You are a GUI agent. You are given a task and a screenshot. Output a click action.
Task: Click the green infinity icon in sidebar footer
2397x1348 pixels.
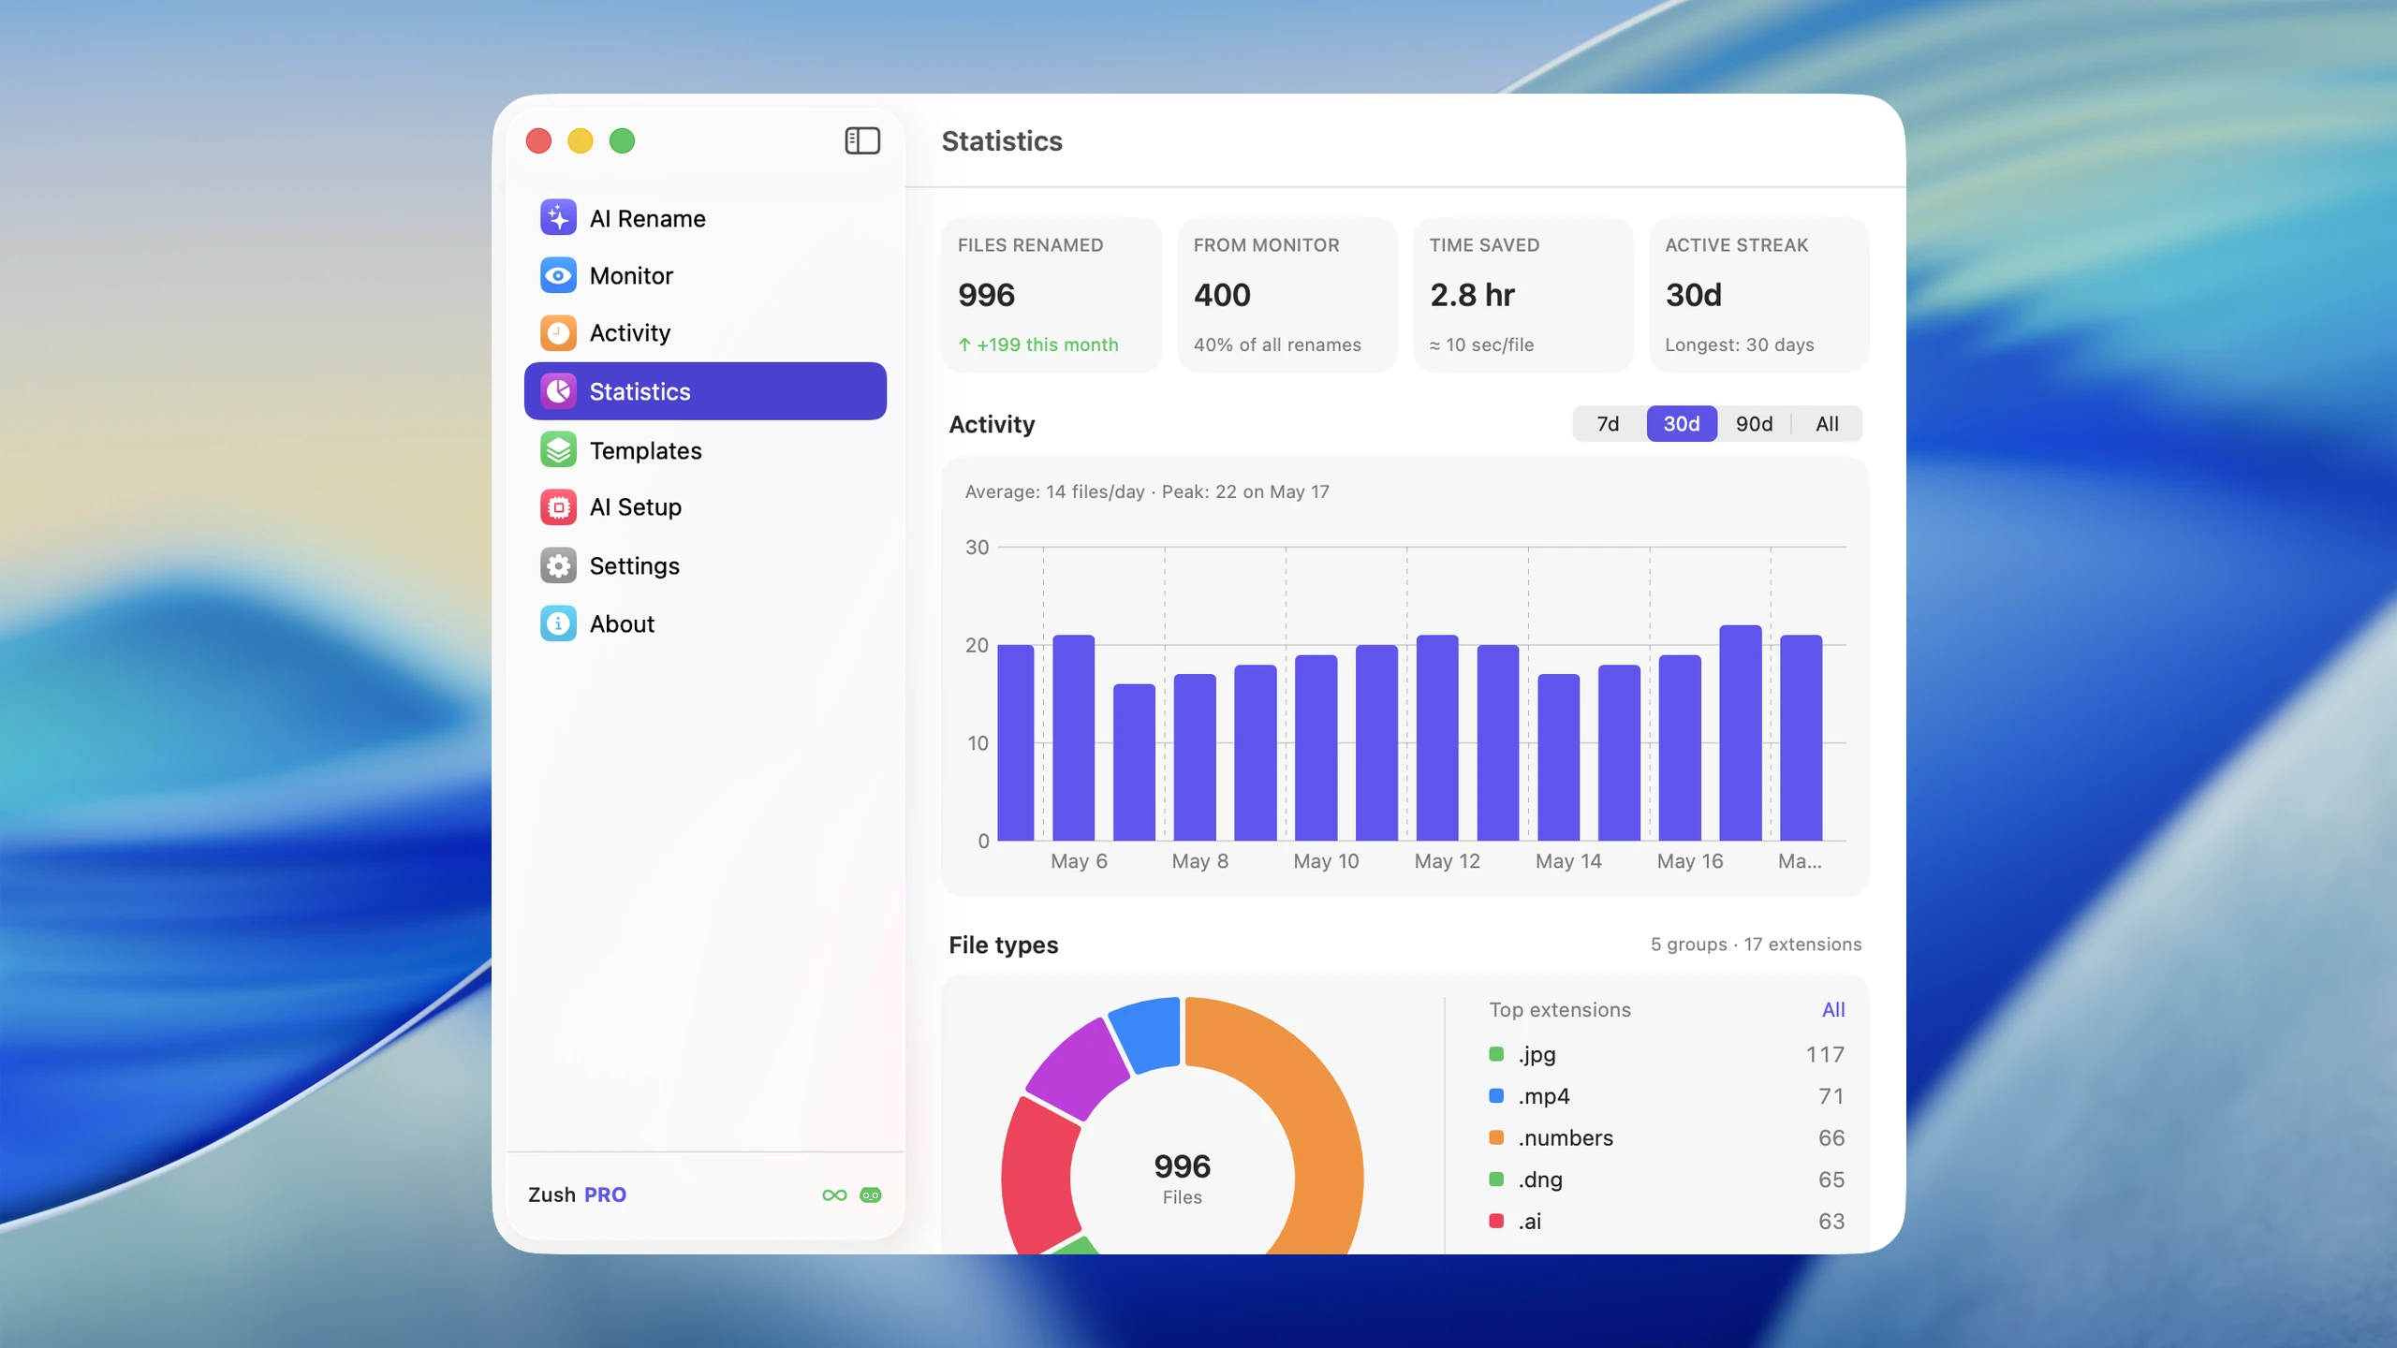[x=834, y=1195]
